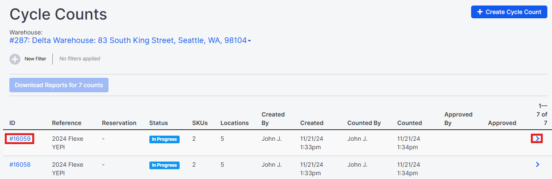
Task: Click the Create Cycle Count button
Action: 509,12
